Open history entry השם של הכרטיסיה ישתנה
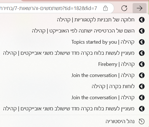This screenshot has height=127, width=149. 74,31
